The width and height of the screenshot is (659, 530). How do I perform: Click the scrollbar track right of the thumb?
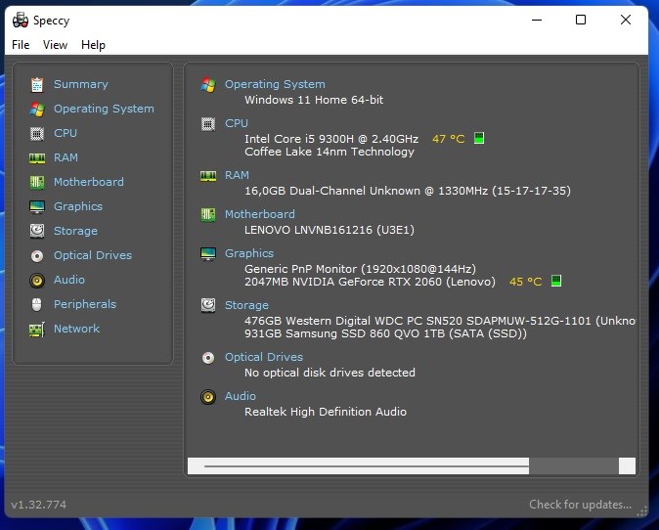coord(574,466)
